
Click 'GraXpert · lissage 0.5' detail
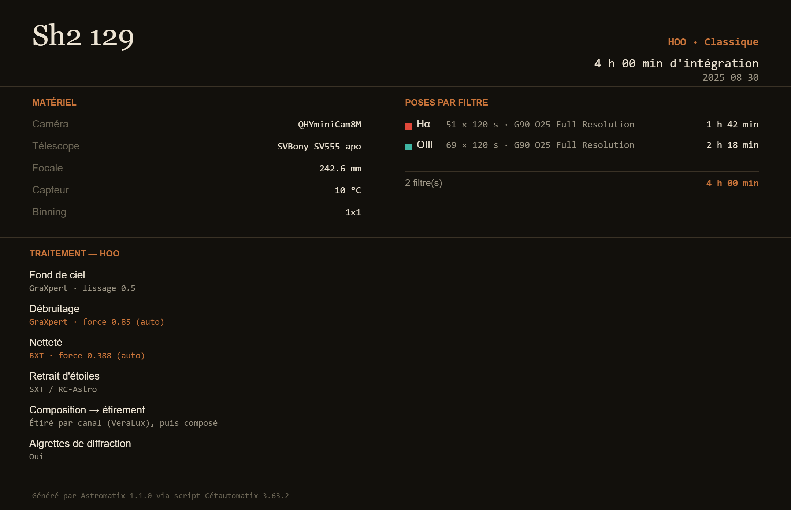pyautogui.click(x=82, y=288)
